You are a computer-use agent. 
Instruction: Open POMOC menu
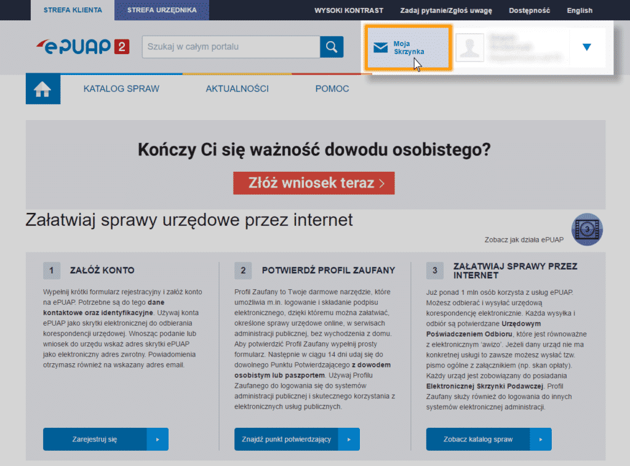click(332, 89)
